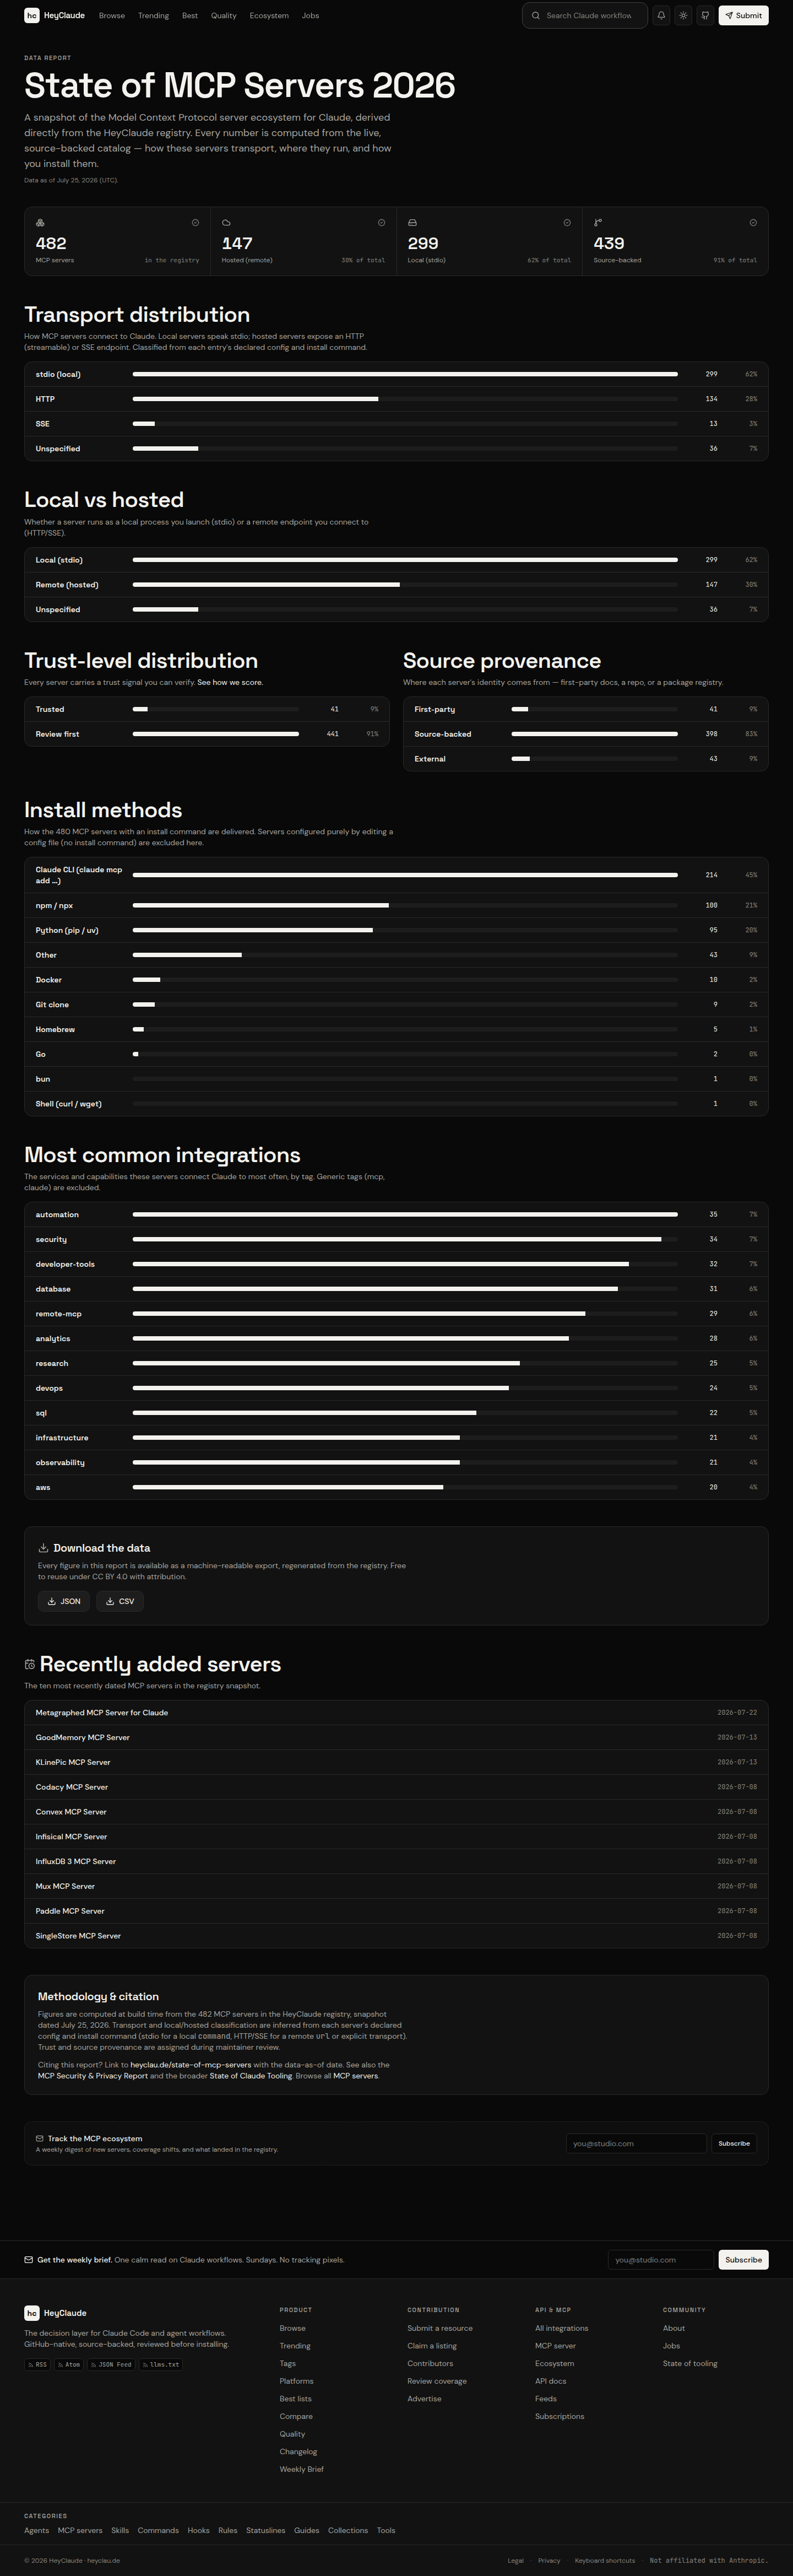The image size is (793, 2576).
Task: Click HeyClaude logo in top navigation
Action: pyautogui.click(x=55, y=16)
